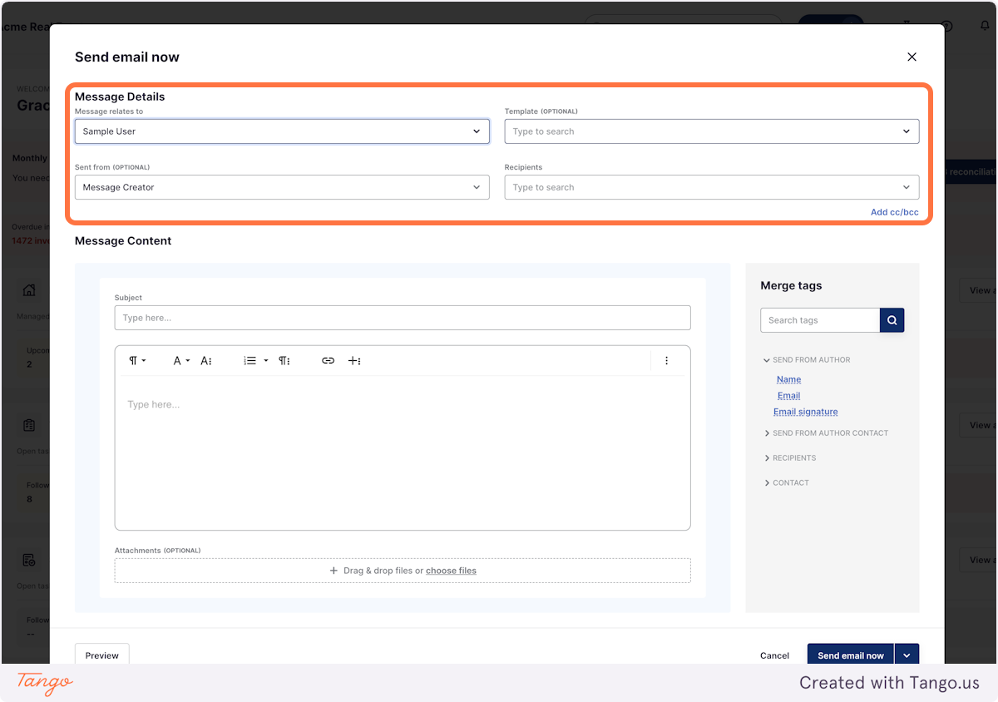Expand the CONTACT merge tags section
The width and height of the screenshot is (998, 702).
coord(786,483)
